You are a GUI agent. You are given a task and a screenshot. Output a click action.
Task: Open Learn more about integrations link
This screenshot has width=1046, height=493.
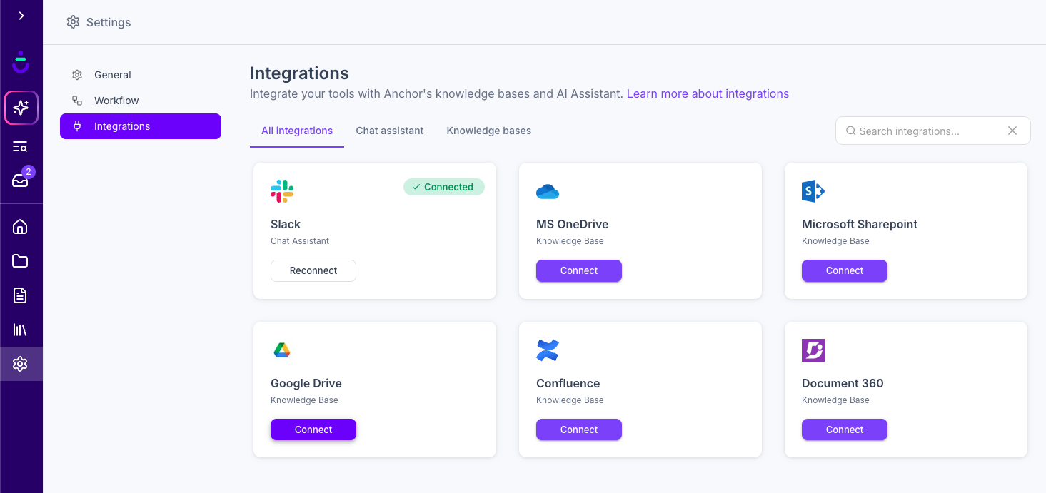point(708,93)
